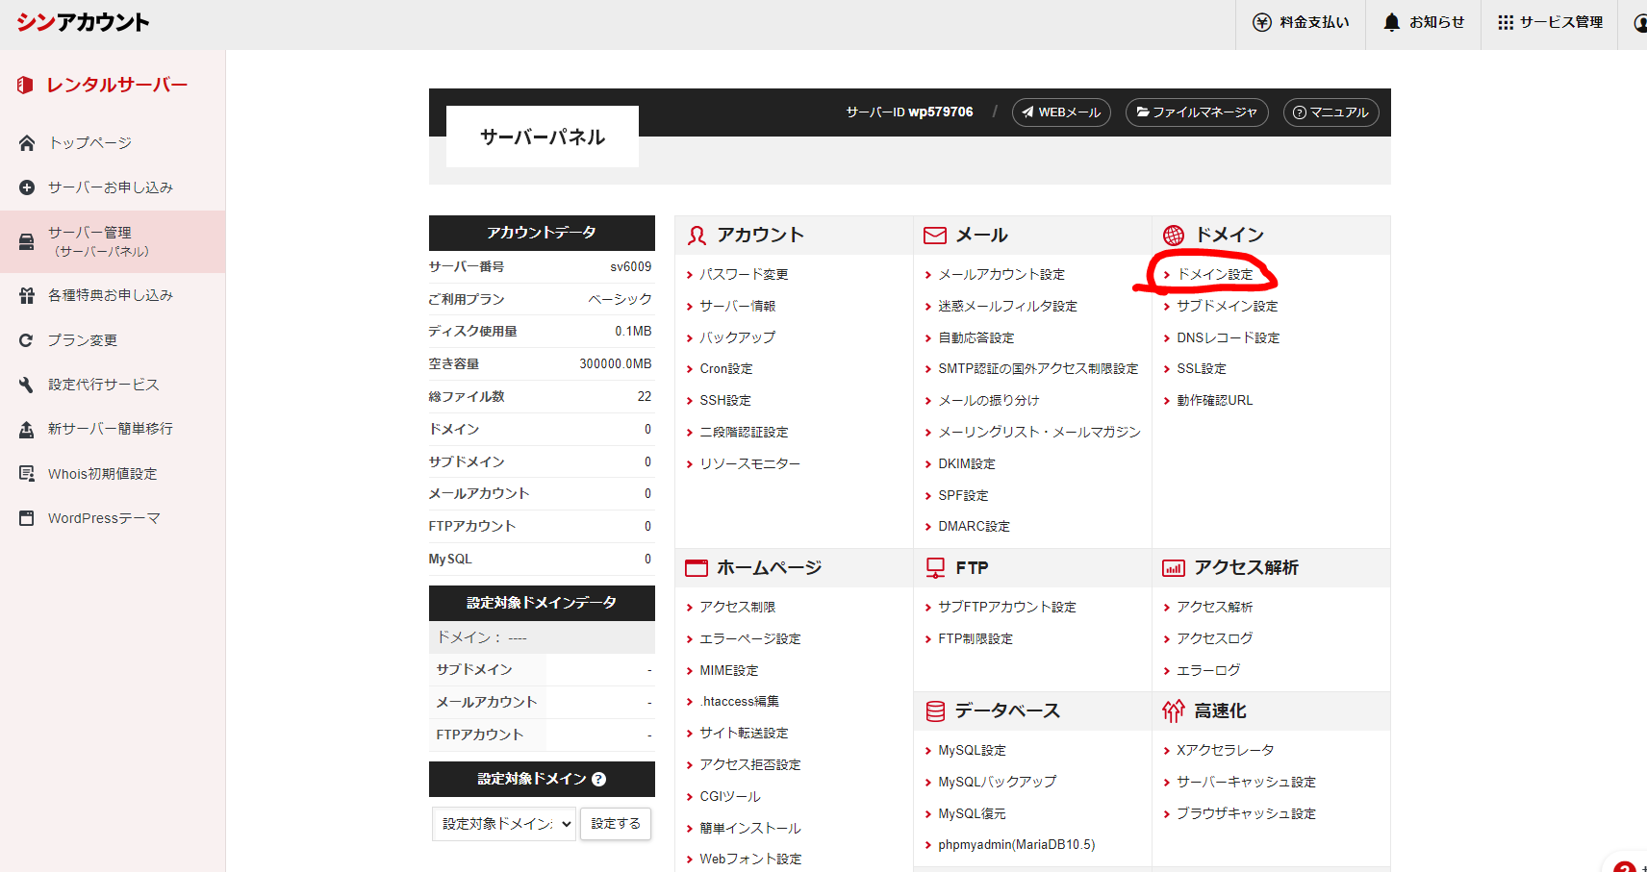Click the service management grid icon

(1506, 22)
